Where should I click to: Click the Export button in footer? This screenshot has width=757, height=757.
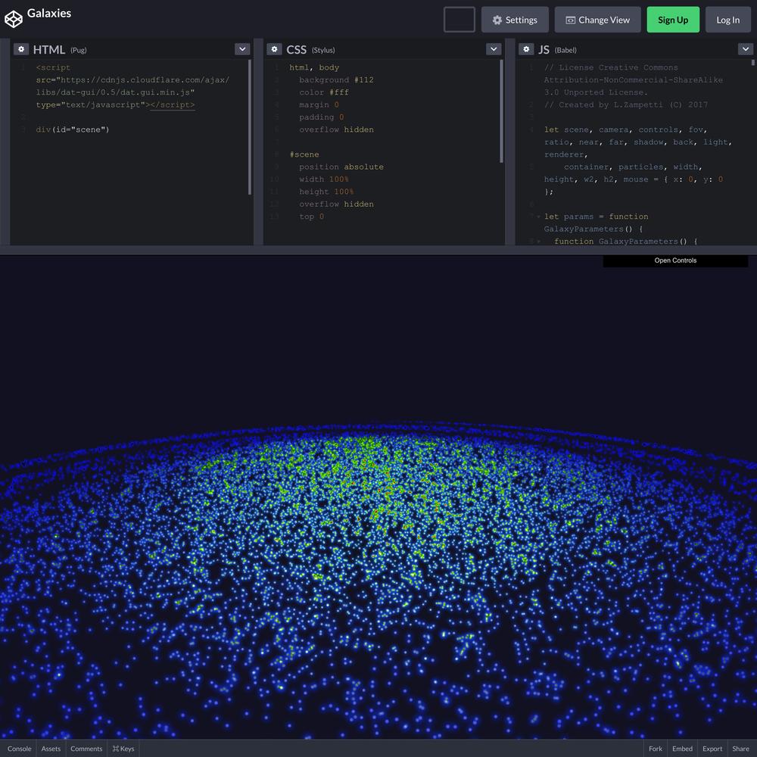[712, 749]
